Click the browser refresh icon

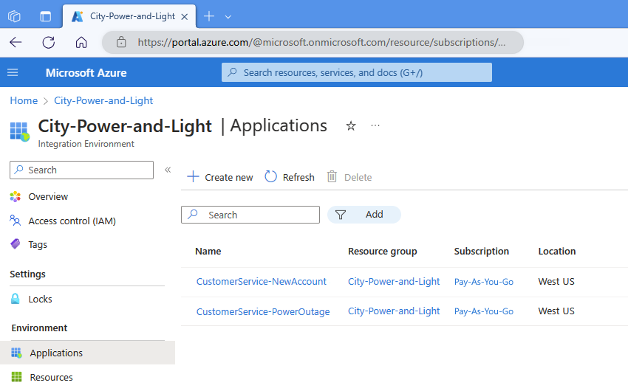(49, 42)
